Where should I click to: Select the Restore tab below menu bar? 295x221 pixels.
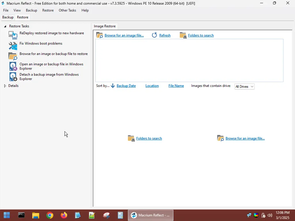[22, 17]
